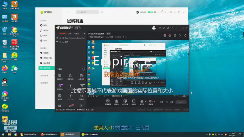Viewport: 244px width, 137px height.
Task: Click the streaming status button at bottom right
Action: [181, 102]
